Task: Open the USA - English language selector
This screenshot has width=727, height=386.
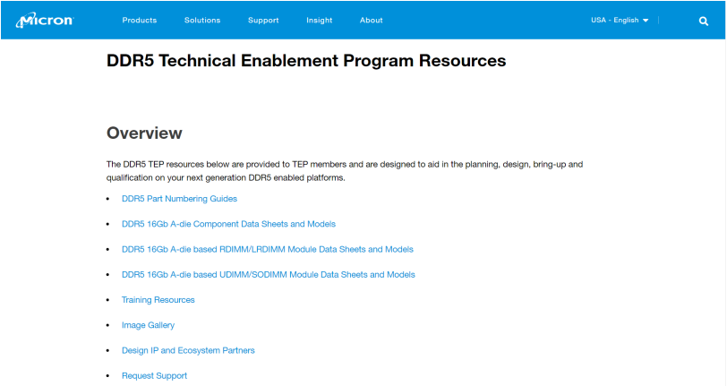Action: (x=615, y=20)
